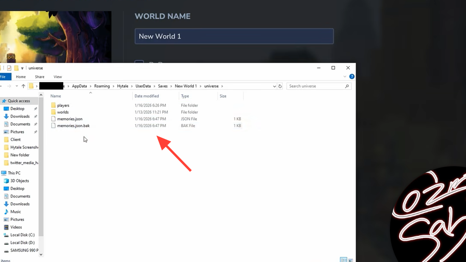This screenshot has height=262, width=466.
Task: Open the View ribbon tab
Action: point(58,76)
